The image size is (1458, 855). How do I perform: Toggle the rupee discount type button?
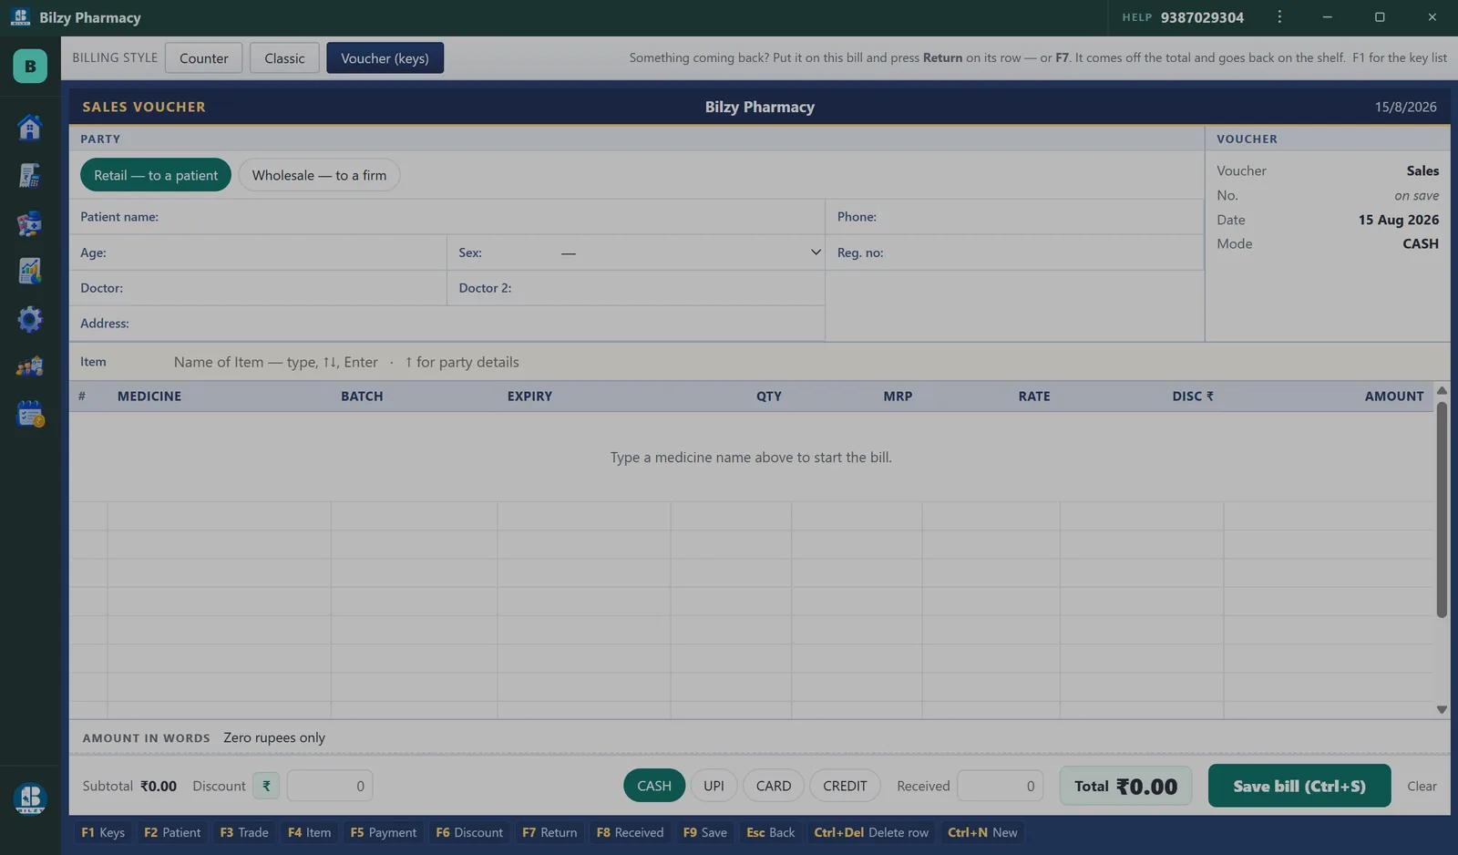[266, 786]
